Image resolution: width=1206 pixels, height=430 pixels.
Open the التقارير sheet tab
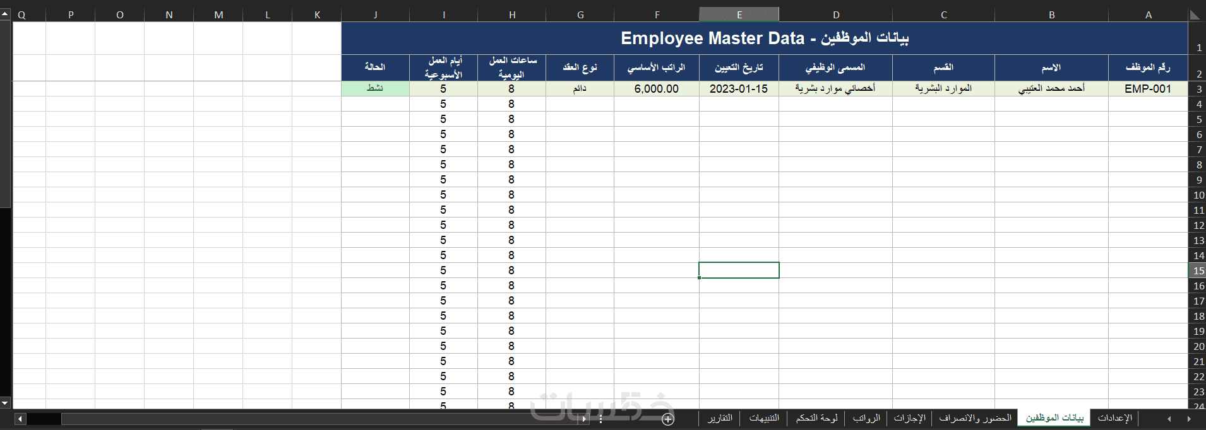tap(720, 418)
